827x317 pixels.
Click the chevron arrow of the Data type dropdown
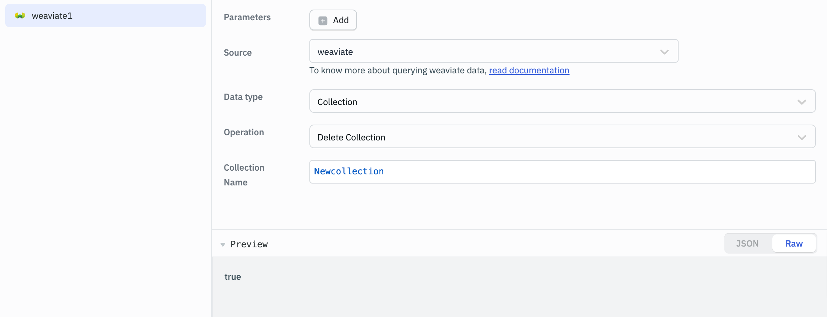[802, 102]
